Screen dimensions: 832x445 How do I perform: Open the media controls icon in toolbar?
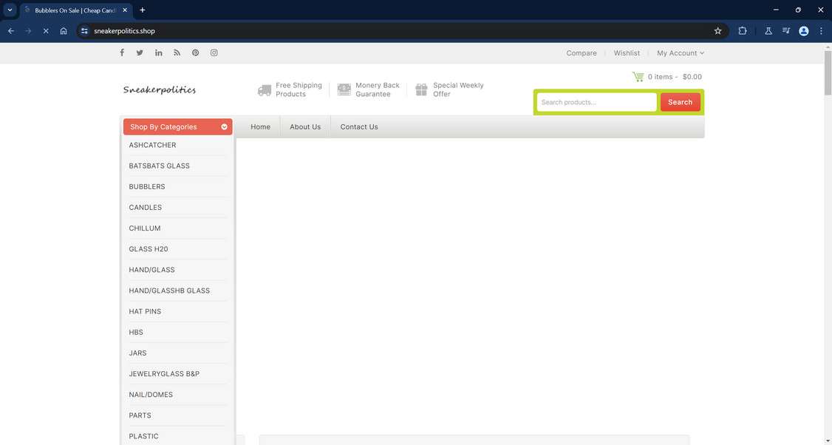point(786,31)
